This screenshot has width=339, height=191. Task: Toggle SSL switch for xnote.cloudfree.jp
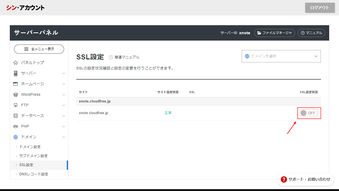click(x=309, y=113)
